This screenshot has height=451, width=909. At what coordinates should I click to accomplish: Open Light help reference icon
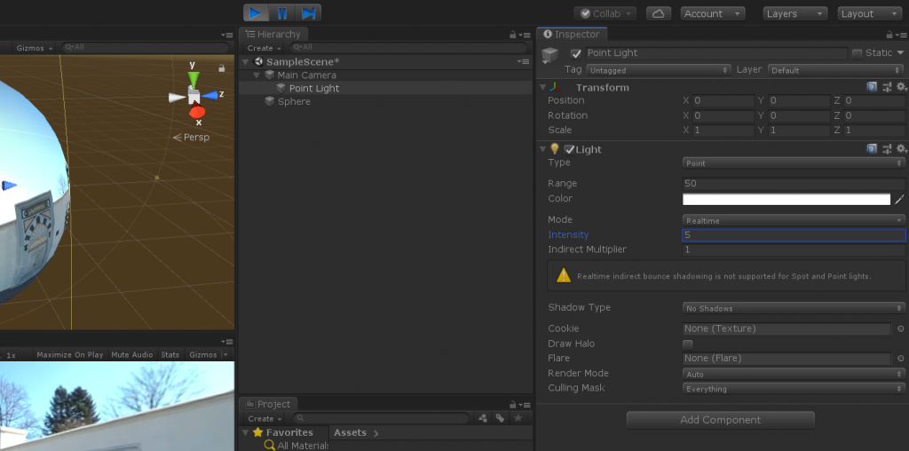[x=872, y=149]
